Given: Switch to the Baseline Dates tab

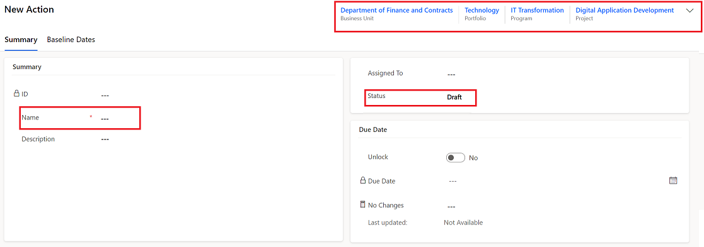Looking at the screenshot, I should (x=71, y=40).
